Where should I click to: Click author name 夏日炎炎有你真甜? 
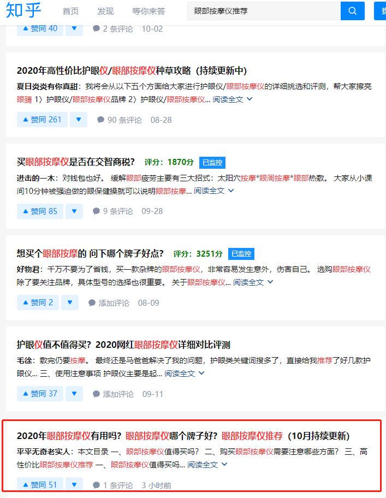click(x=47, y=86)
